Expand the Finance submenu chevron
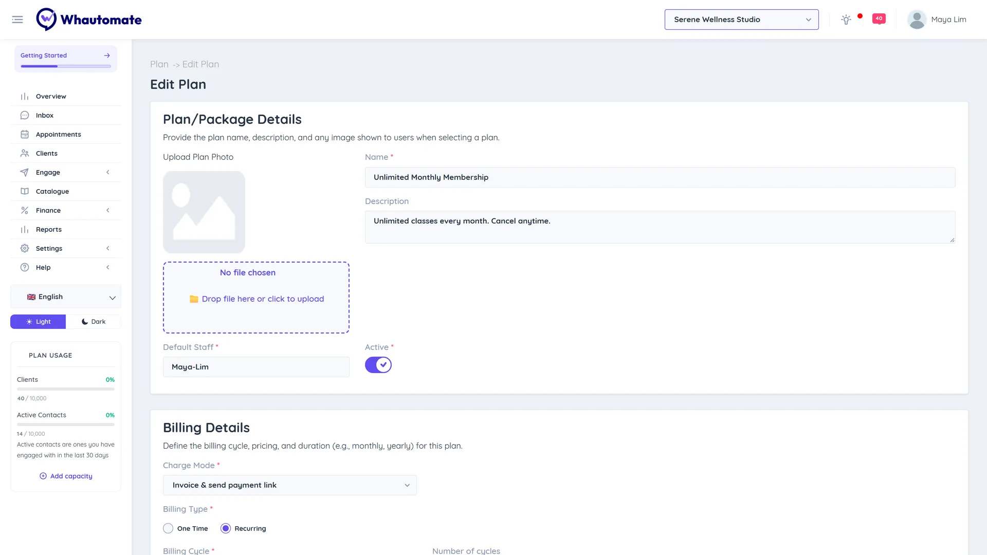 108,210
